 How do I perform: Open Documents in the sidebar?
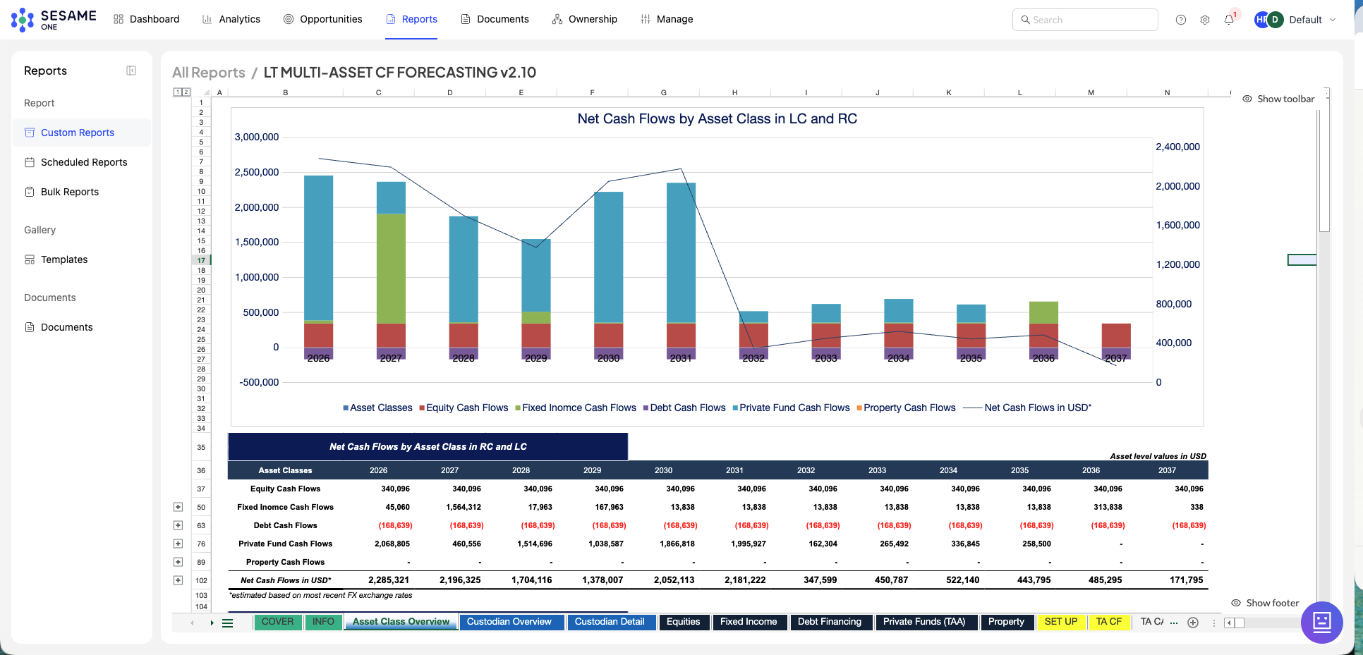(x=82, y=327)
